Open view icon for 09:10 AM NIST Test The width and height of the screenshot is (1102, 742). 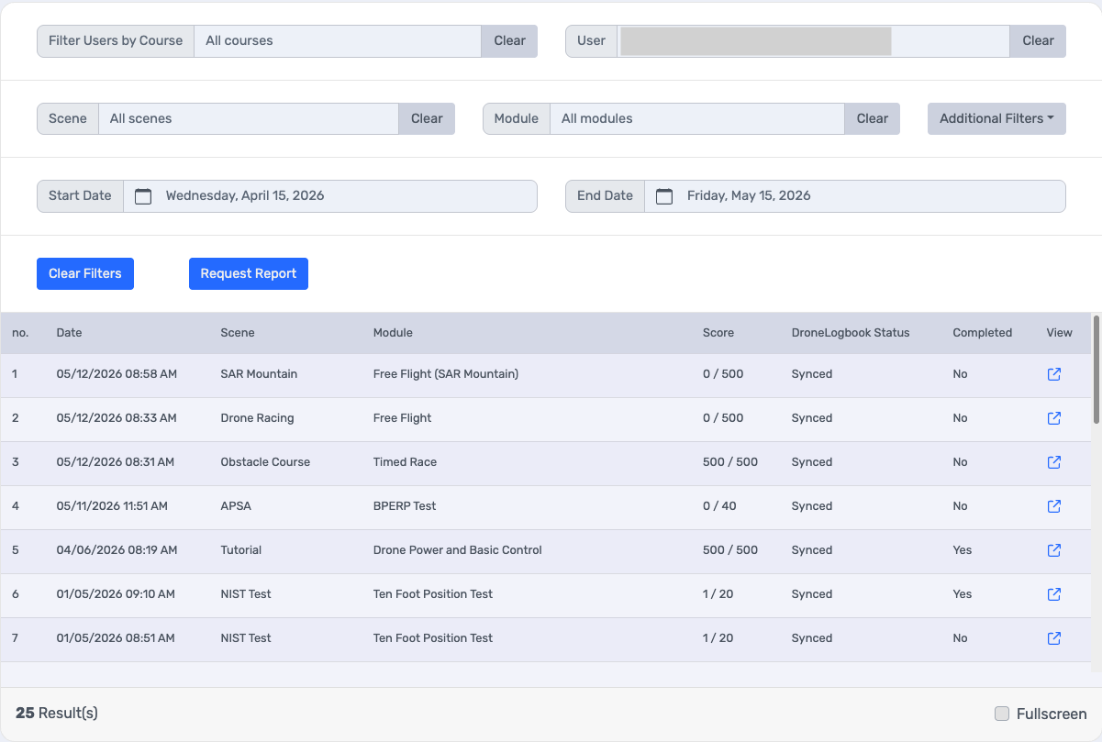(x=1054, y=594)
